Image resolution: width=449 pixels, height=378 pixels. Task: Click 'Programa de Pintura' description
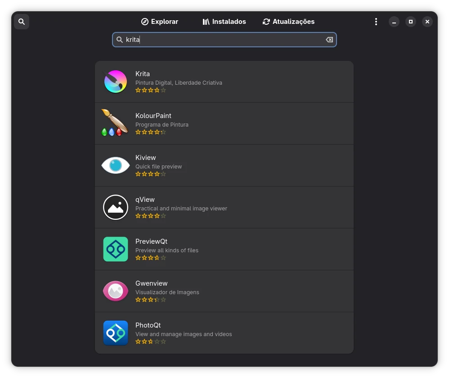click(x=162, y=124)
